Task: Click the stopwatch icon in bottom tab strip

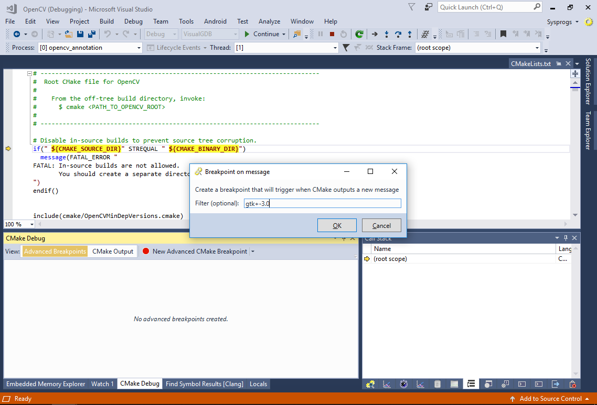Action: click(403, 384)
